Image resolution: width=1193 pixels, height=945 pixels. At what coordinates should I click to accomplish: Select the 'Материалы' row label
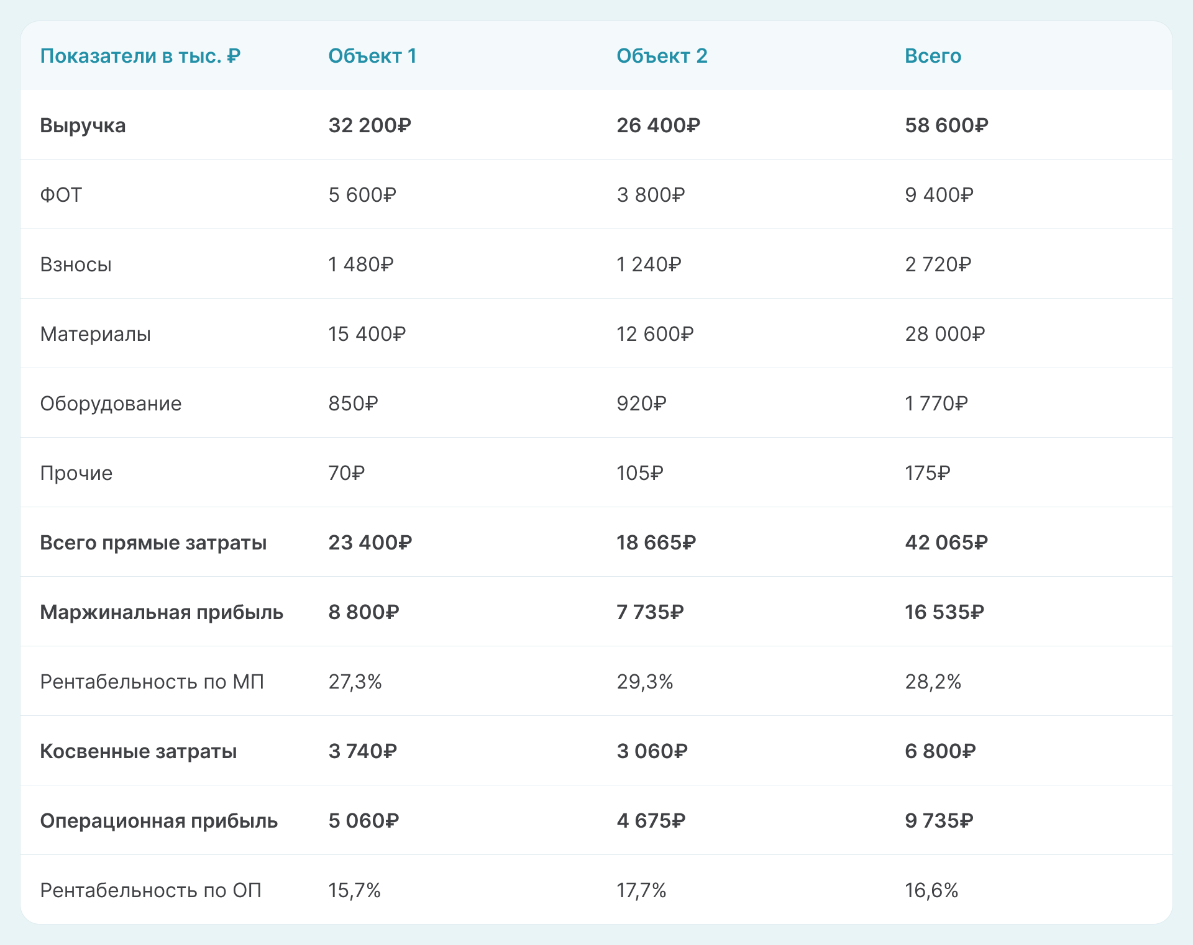(95, 334)
